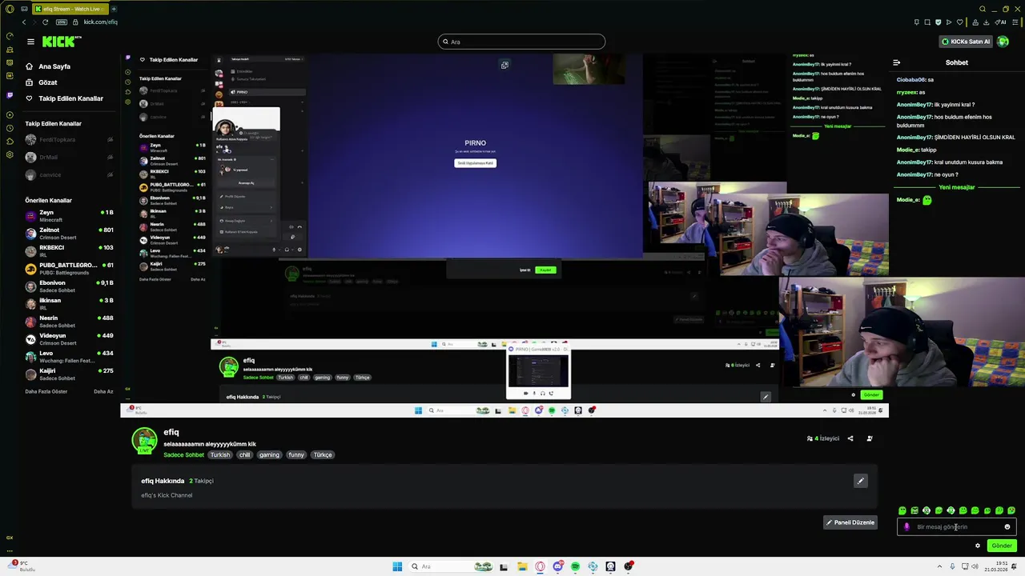Image resolution: width=1025 pixels, height=576 pixels.
Task: Toggle the stream picture-in-picture icon
Action: (504, 65)
